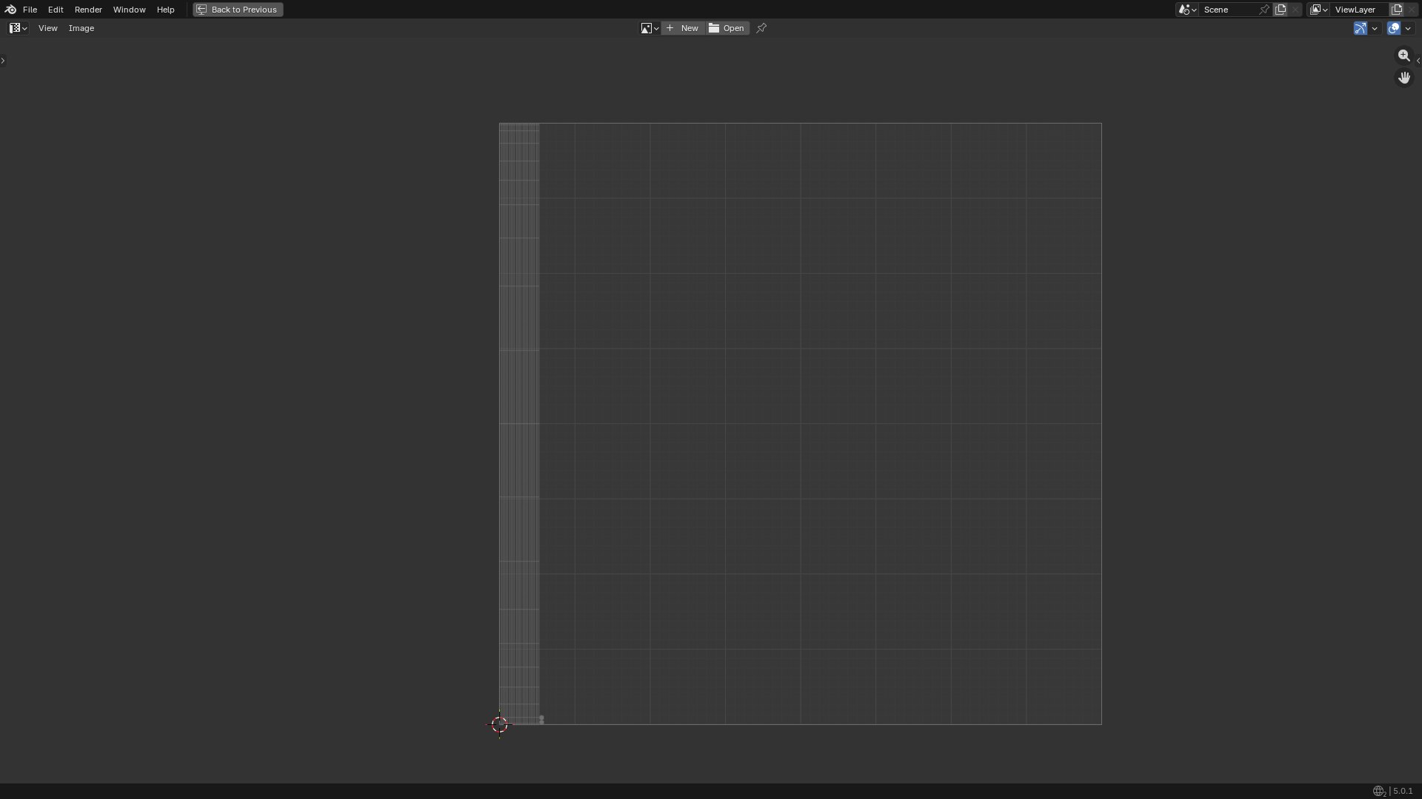
Task: Open the File menu
Action: (x=30, y=10)
